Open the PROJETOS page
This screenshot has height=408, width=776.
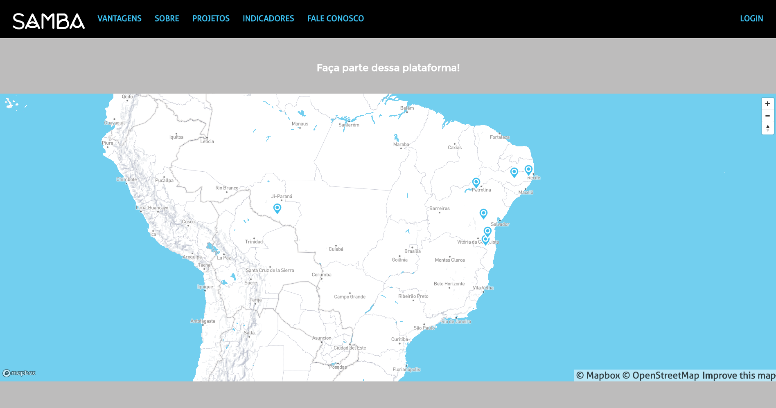tap(211, 19)
